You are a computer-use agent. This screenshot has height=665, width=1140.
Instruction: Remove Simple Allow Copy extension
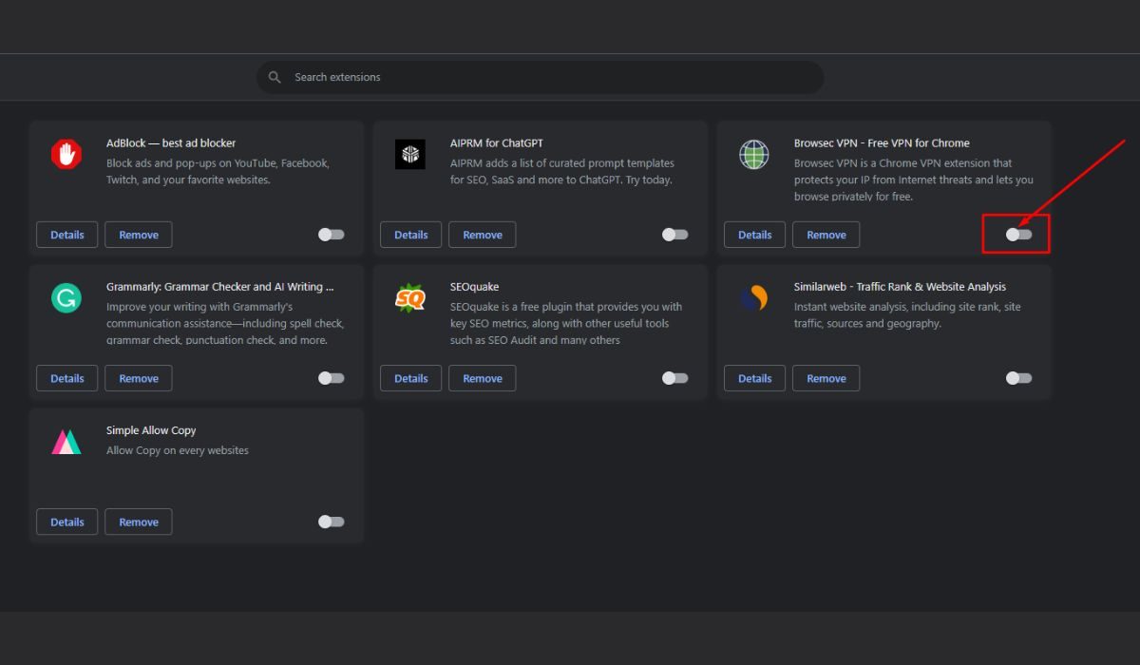click(x=139, y=522)
